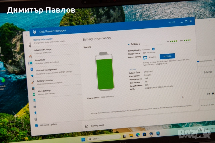The image size is (215, 143).
Task: Click the Adaptive battery setting icon
Action: pos(145,58)
